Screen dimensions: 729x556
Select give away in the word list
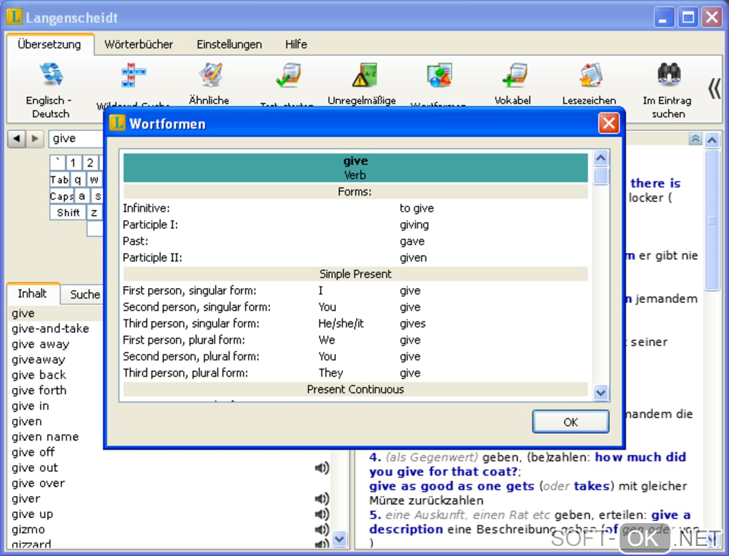click(x=41, y=344)
